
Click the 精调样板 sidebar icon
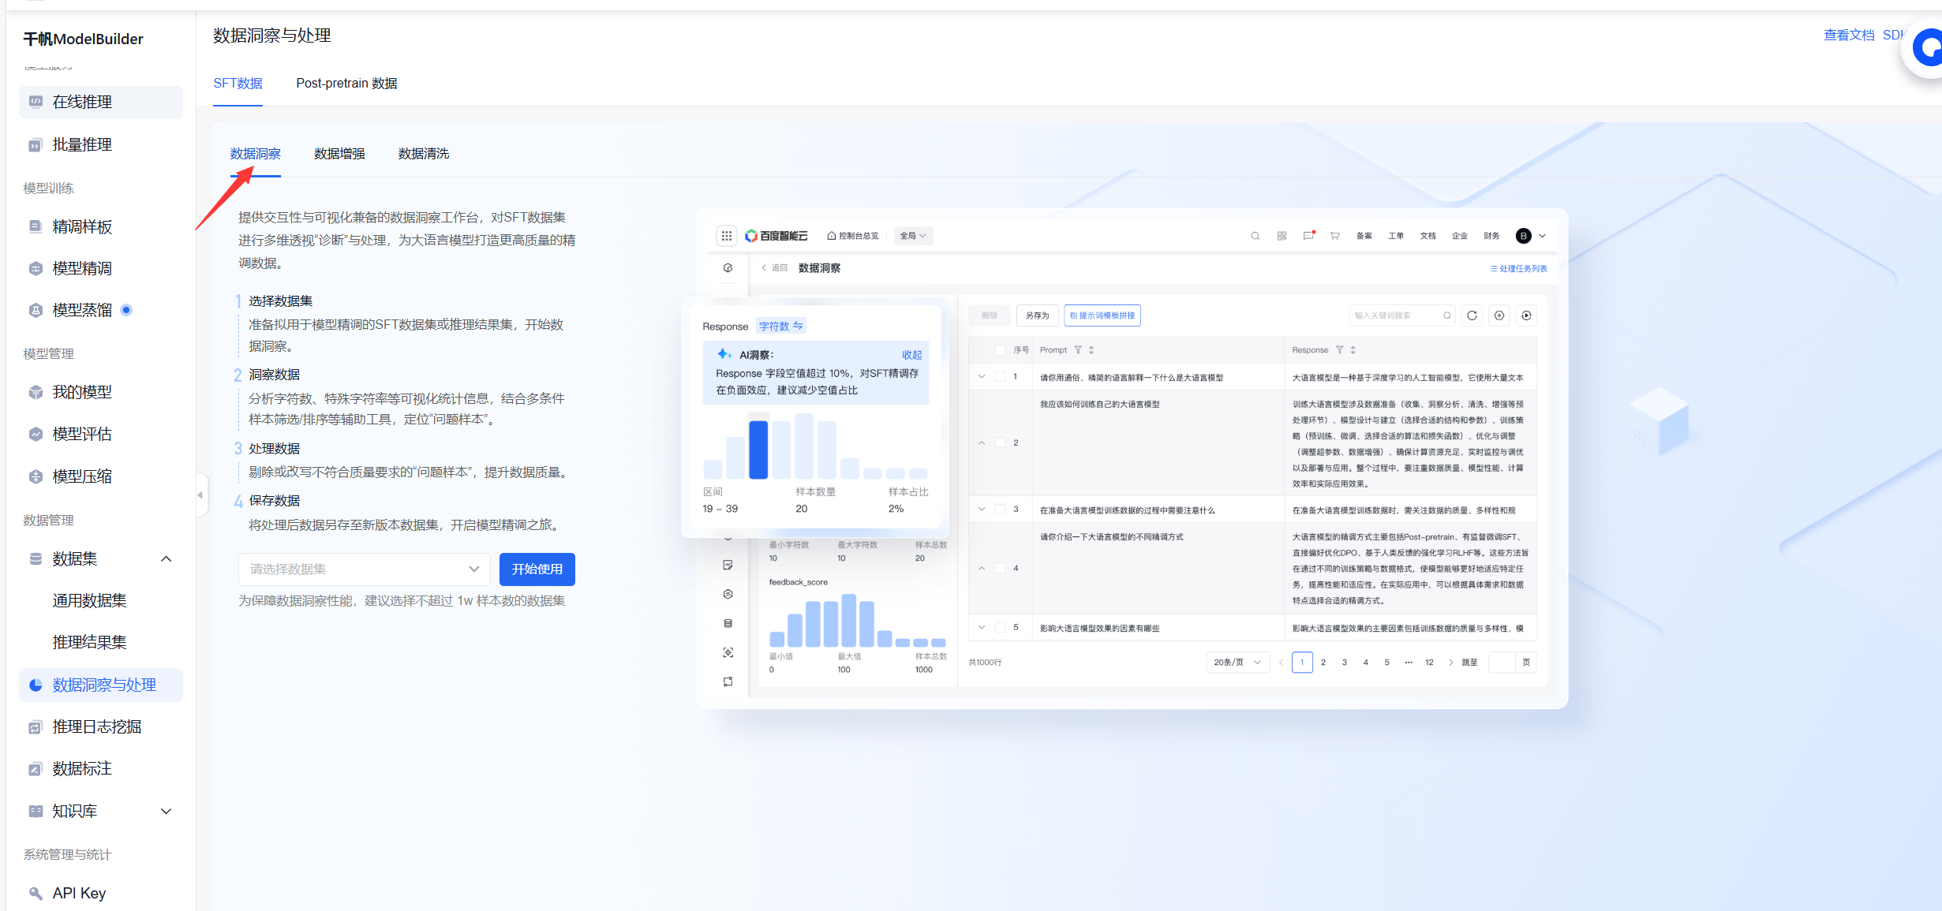point(36,227)
